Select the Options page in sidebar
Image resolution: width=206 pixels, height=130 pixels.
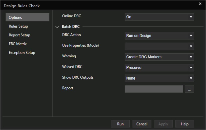pos(27,17)
